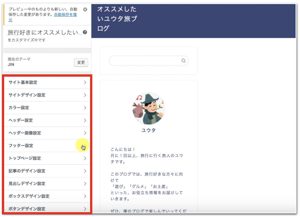Open 見出しデザイン設定 section
300x217 pixels.
(x=47, y=184)
